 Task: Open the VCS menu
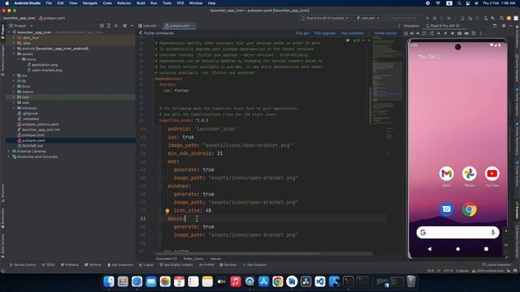click(180, 3)
